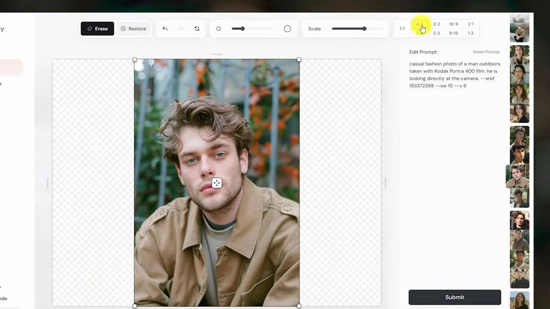Screen dimensions: 550x309
Task: Undo the last edit
Action: click(165, 29)
